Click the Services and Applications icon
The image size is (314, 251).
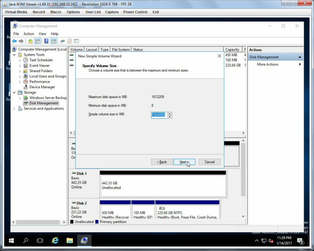pyautogui.click(x=20, y=109)
